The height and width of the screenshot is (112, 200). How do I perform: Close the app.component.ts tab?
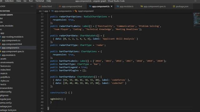pyautogui.click(x=112, y=6)
